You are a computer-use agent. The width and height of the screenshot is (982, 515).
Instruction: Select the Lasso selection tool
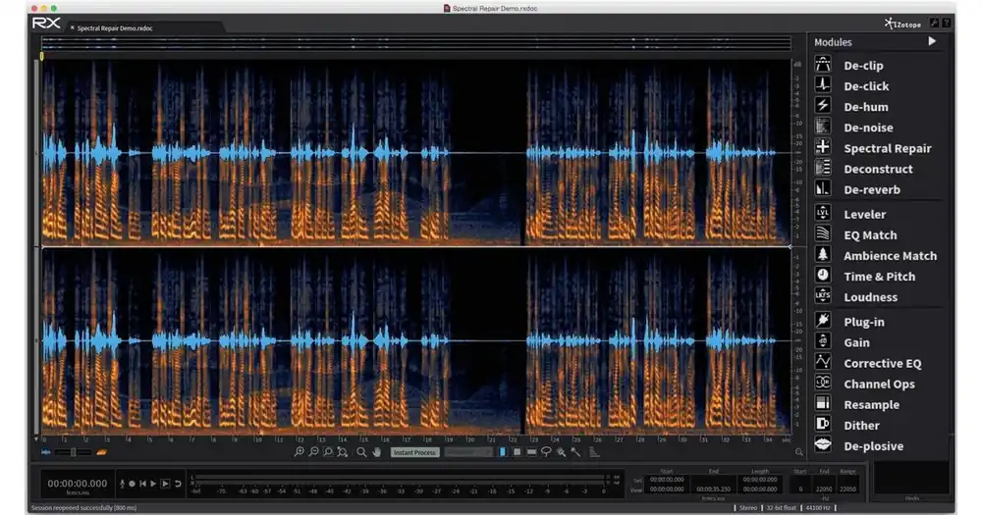coord(546,452)
